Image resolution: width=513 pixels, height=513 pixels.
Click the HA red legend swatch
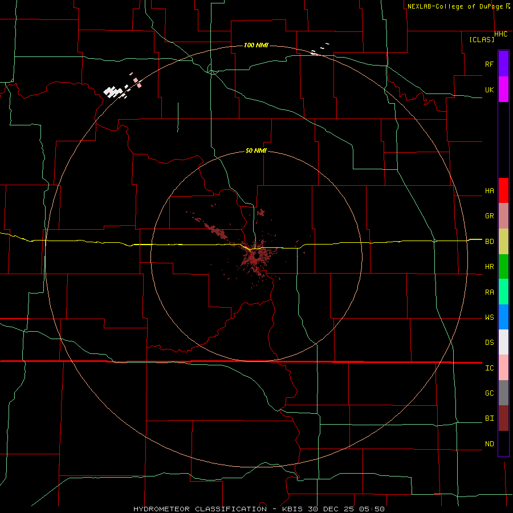503,190
